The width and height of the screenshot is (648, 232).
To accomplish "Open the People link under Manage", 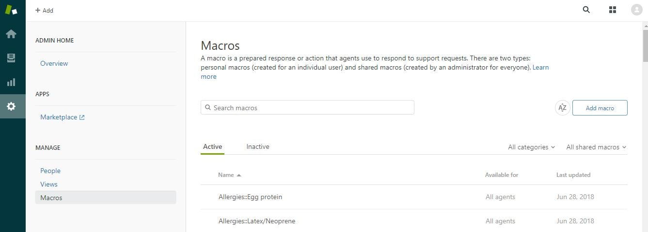I will [x=50, y=171].
